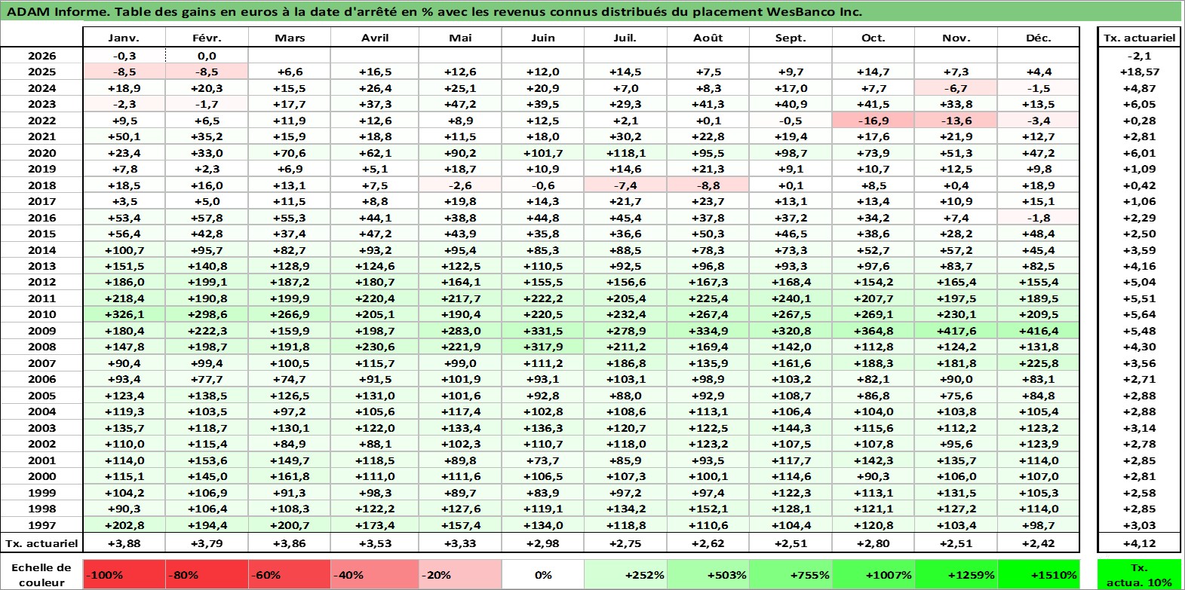This screenshot has width=1185, height=590.
Task: Select the 2009 row label
Action: (x=41, y=331)
